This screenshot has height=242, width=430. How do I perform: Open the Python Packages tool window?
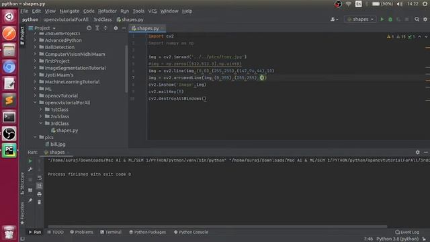[148, 232]
